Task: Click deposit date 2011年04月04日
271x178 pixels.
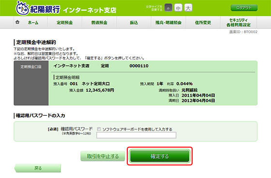Action: [x=198, y=96]
